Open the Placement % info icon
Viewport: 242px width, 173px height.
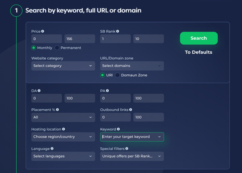(x=57, y=109)
